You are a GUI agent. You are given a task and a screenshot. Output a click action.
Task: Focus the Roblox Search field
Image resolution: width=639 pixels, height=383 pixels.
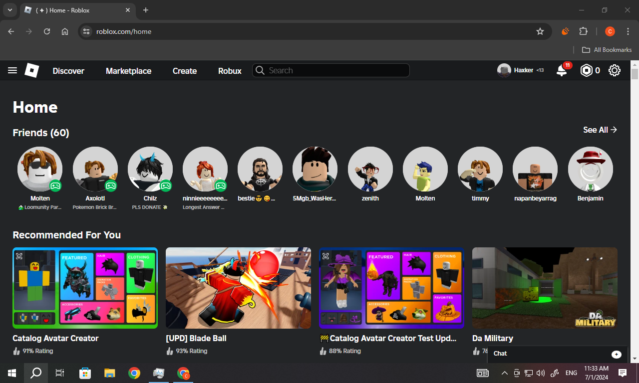(330, 70)
